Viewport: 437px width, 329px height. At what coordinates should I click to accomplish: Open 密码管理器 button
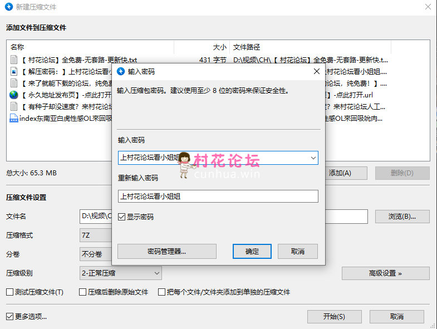tap(167, 252)
